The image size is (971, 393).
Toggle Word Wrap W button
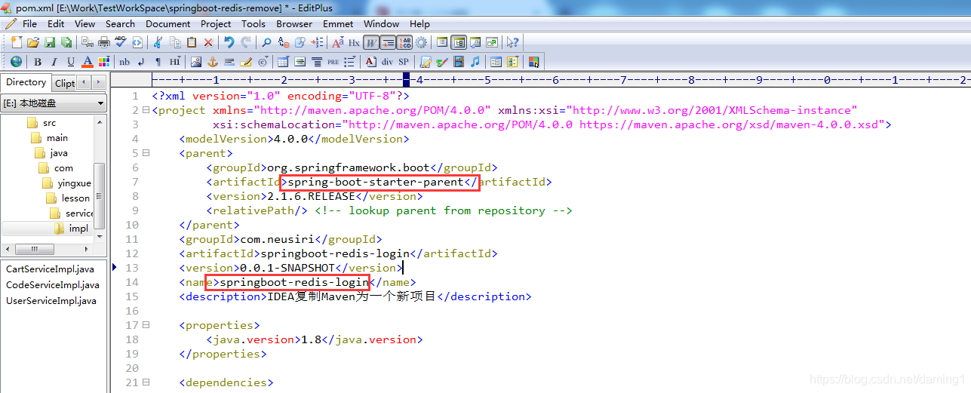(370, 42)
